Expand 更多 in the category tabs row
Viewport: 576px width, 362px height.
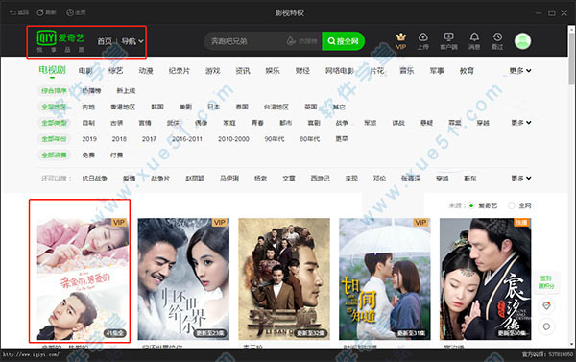520,70
